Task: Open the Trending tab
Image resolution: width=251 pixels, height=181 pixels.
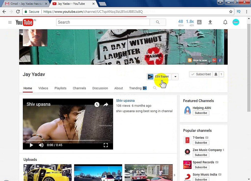Action: pyautogui.click(x=135, y=88)
